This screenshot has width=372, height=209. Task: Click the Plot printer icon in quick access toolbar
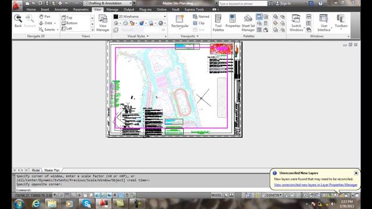coord(60,3)
